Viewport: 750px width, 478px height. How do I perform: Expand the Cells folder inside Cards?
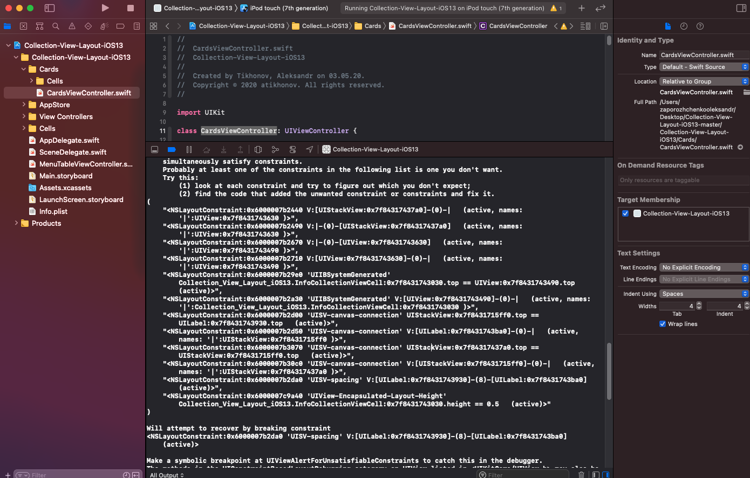(31, 81)
